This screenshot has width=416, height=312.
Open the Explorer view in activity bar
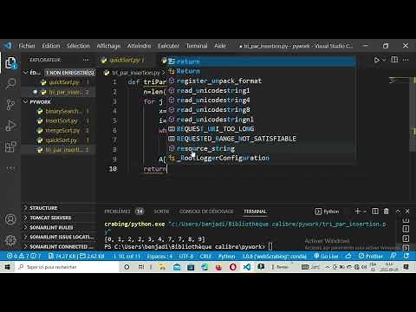[10, 63]
